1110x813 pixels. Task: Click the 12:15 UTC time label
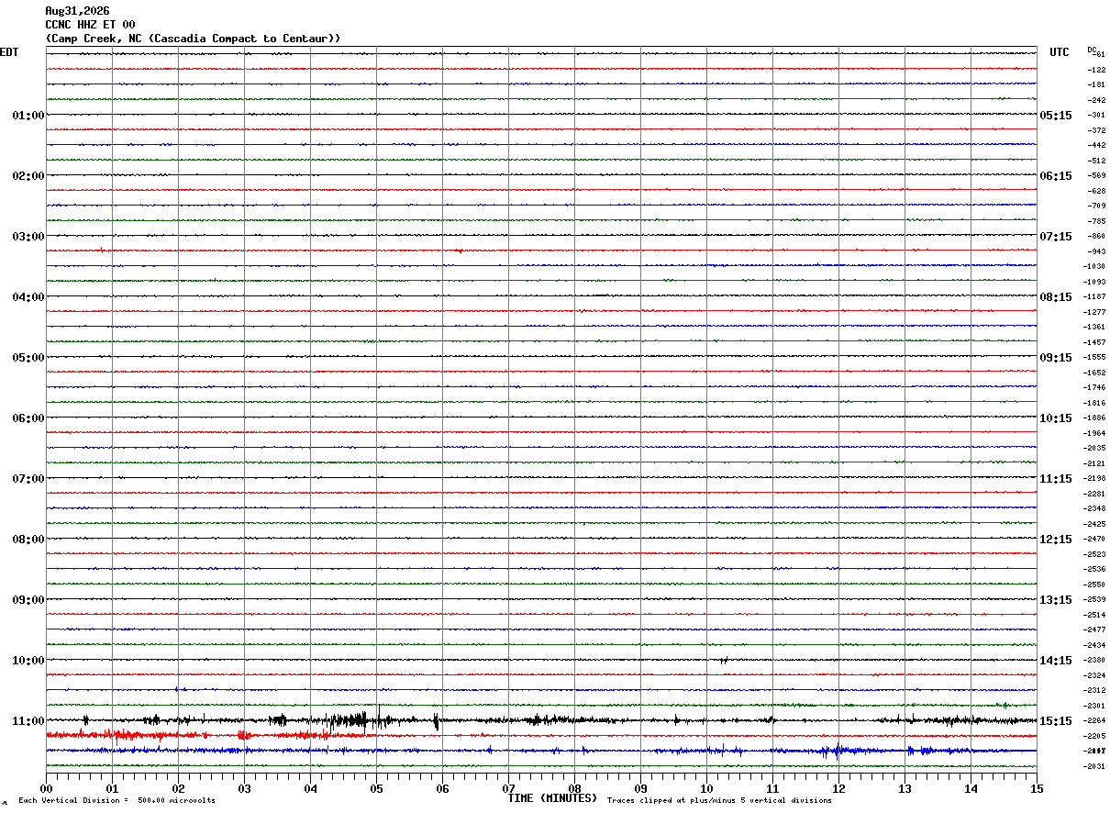pyautogui.click(x=1055, y=540)
